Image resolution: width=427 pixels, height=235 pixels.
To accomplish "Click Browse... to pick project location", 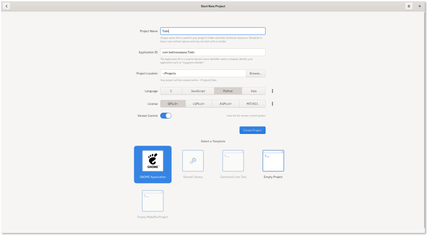I will (256, 73).
